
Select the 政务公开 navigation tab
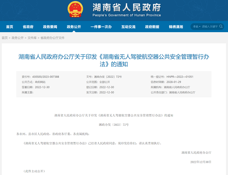click(x=74, y=27)
